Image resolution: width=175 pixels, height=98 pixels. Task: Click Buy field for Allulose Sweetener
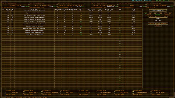[120, 22]
